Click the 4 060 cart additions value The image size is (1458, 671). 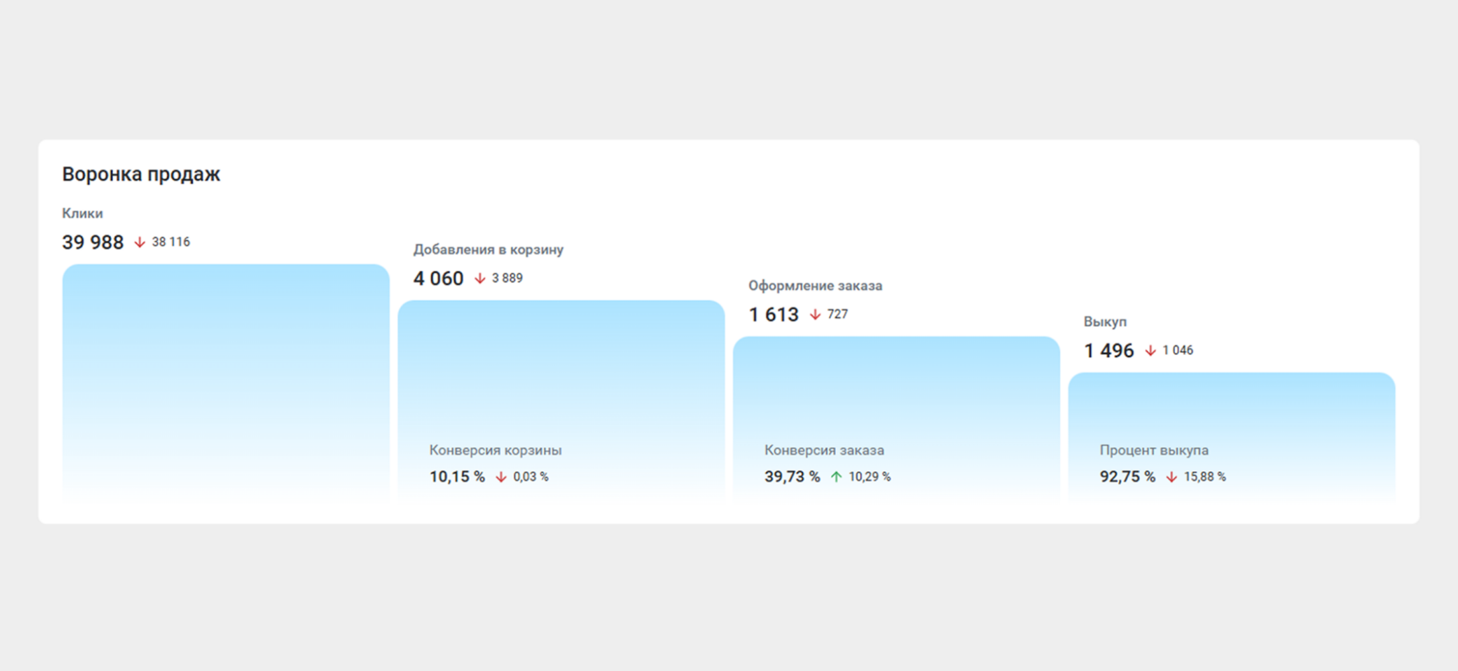point(438,279)
